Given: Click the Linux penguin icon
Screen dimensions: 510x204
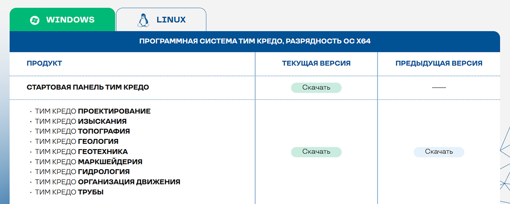Looking at the screenshot, I should pyautogui.click(x=143, y=20).
